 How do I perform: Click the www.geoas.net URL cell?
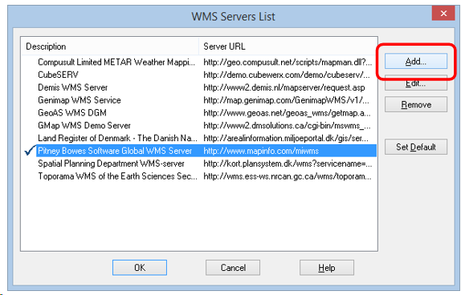(287, 113)
